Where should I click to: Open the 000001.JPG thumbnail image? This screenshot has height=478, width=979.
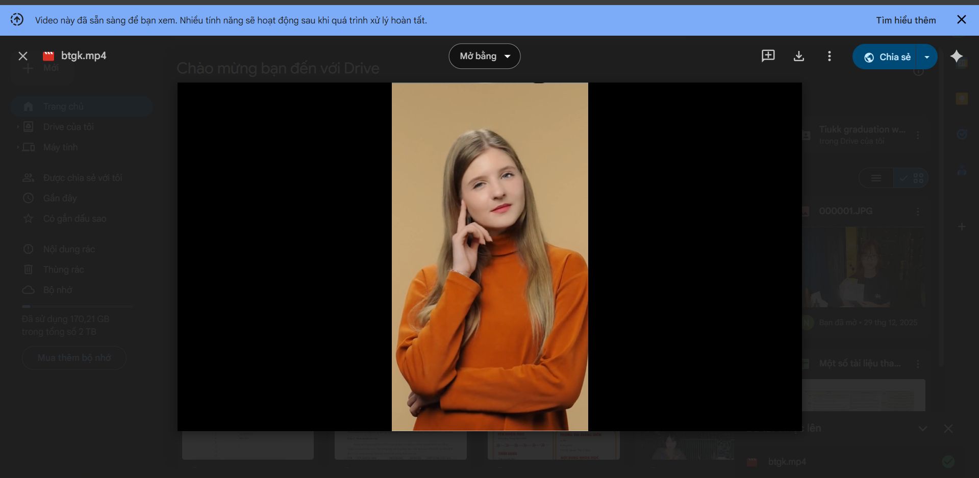tap(864, 267)
